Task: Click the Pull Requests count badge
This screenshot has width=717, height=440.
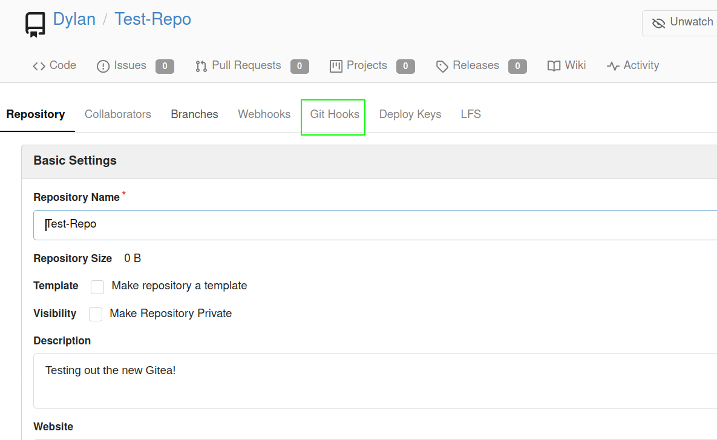Action: 300,67
